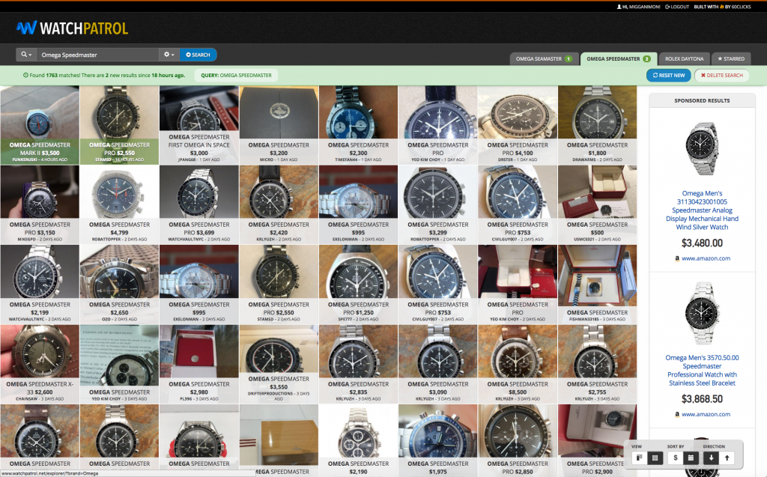Open the Hi, Migganimon user link
The image size is (767, 477).
[x=638, y=7]
